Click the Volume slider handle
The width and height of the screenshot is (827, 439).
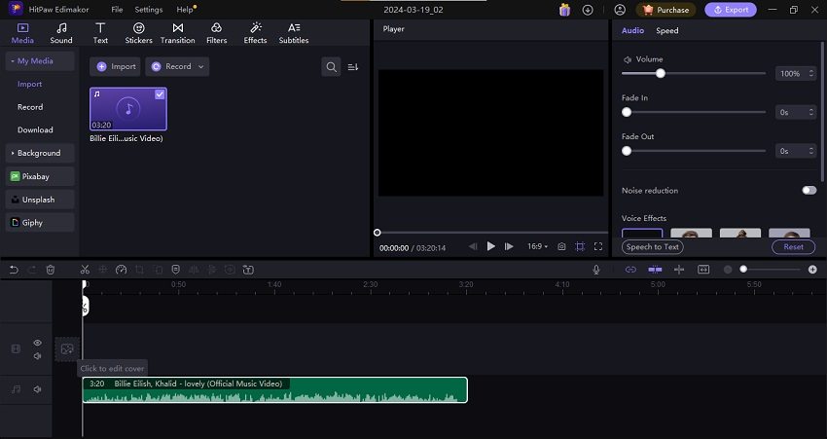[x=660, y=73]
